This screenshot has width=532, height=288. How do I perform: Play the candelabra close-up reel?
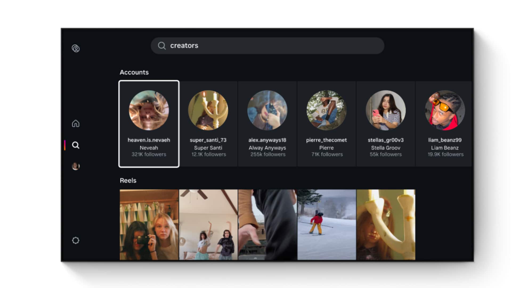pos(385,225)
